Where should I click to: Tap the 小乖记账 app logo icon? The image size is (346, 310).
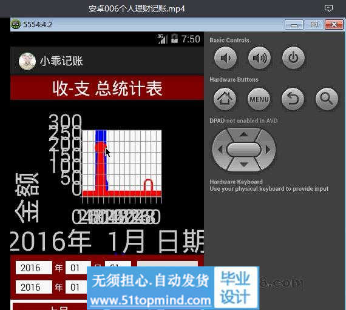click(x=27, y=61)
